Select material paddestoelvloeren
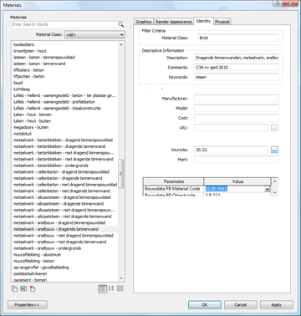This screenshot has width=301, height=316. (x=30, y=274)
